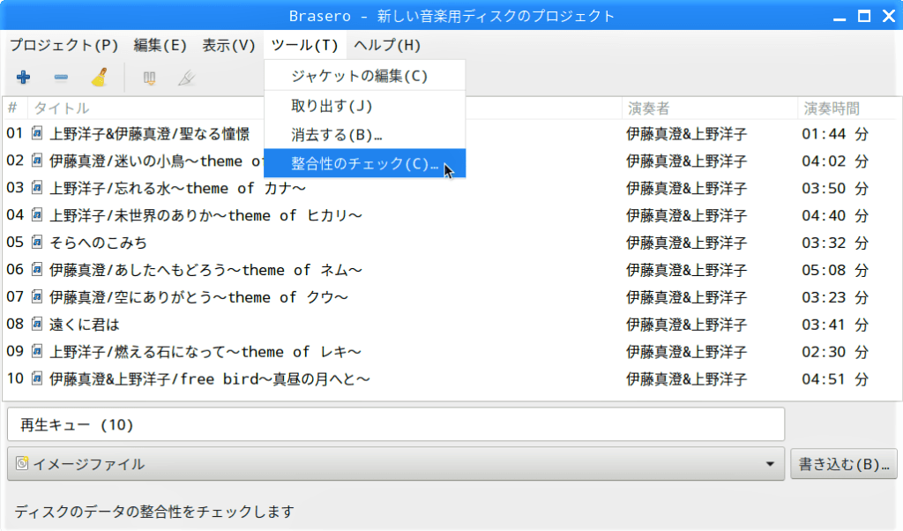Image resolution: width=903 pixels, height=531 pixels.
Task: Select track 上野洋子/未世界のありか～theme of ヒカリ～
Action: [205, 215]
